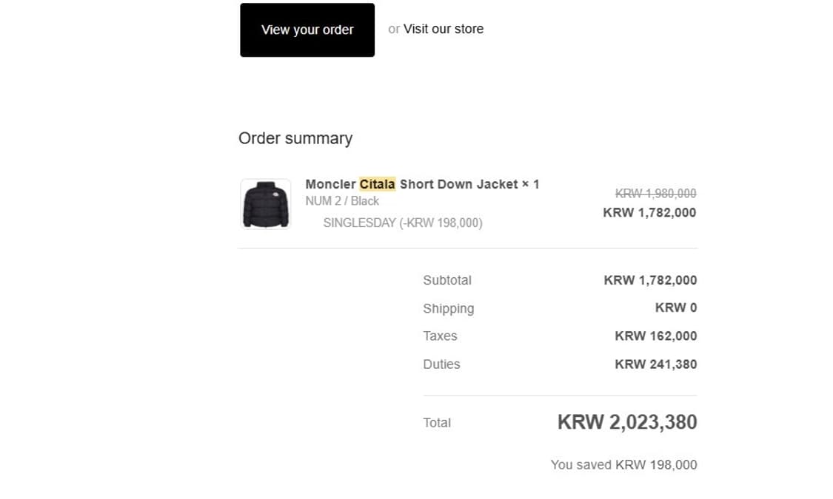Click the Taxes label
The height and width of the screenshot is (499, 833).
tap(440, 336)
